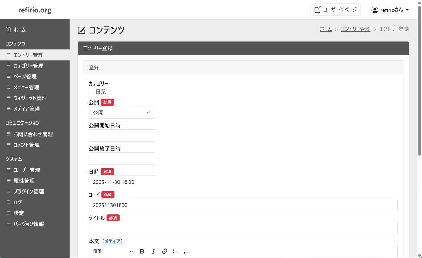Open プラグイン管理 in the sidebar
This screenshot has width=422, height=258.
(x=35, y=191)
